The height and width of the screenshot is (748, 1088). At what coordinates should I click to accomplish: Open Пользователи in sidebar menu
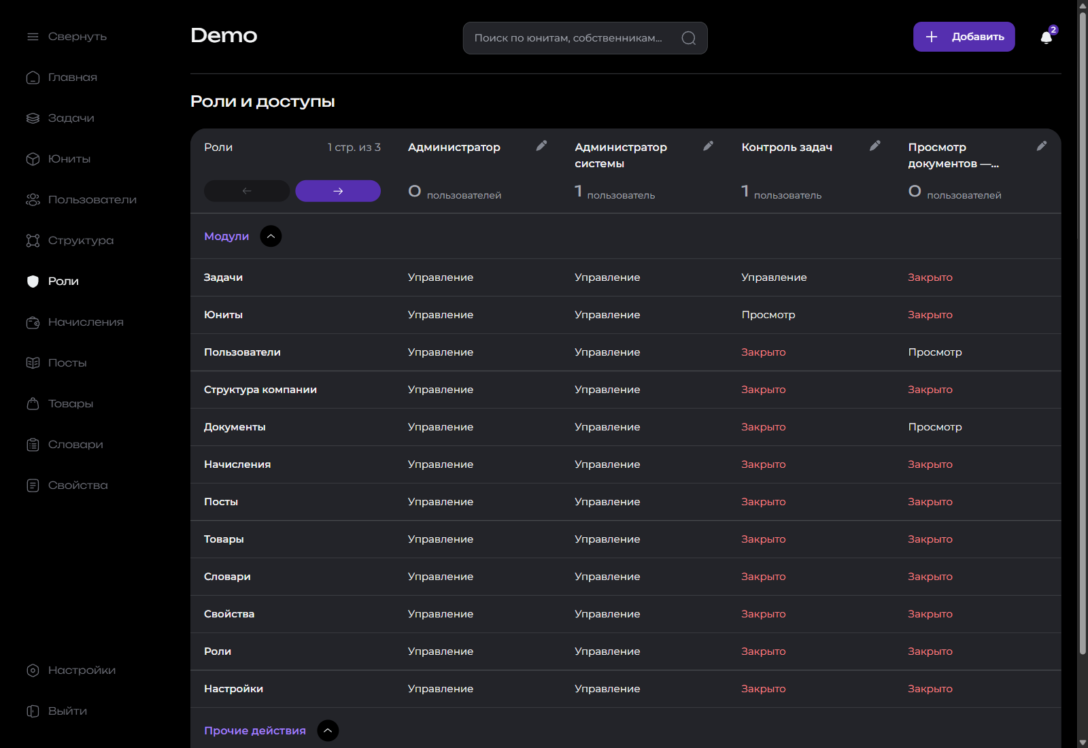[x=92, y=200]
